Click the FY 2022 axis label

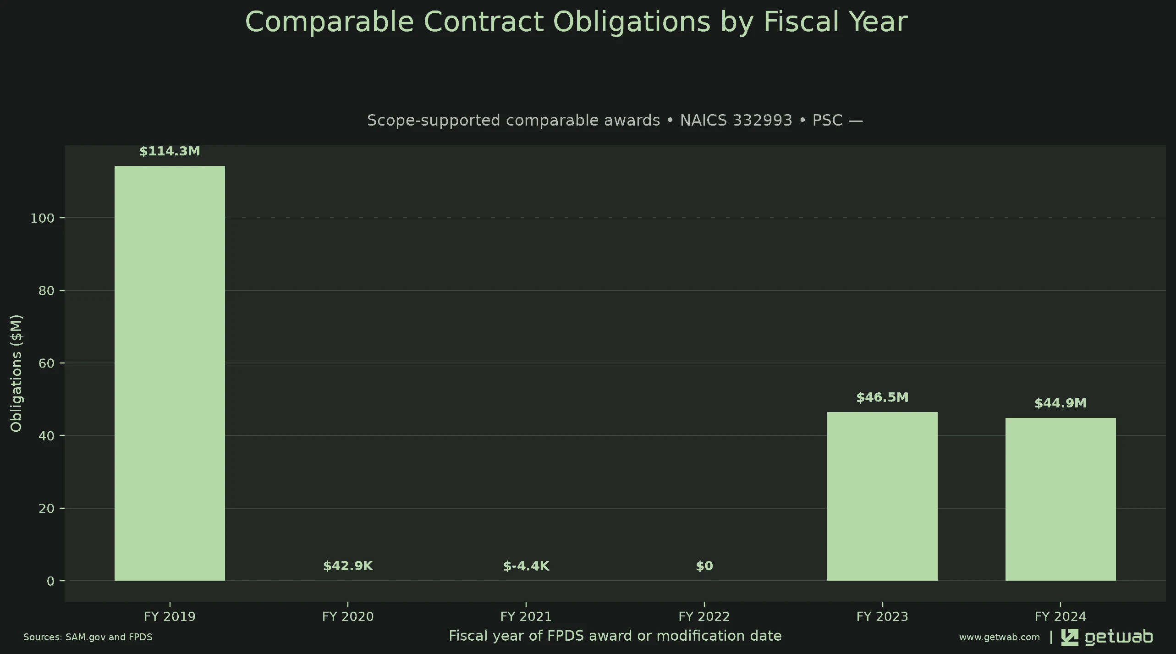coord(704,616)
